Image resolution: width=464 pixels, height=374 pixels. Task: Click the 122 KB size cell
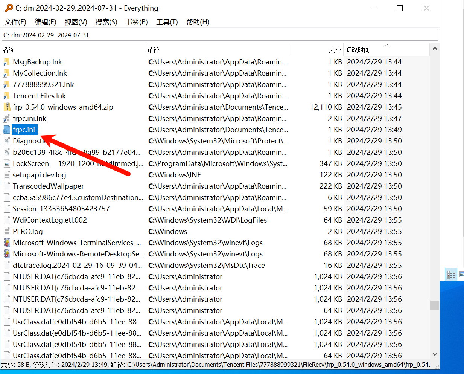coord(331,175)
